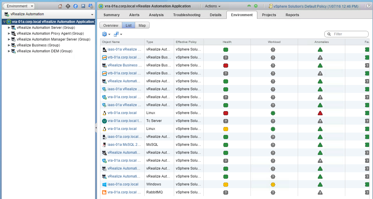Click the yellow Workload badge in the Windows row

tap(273, 184)
